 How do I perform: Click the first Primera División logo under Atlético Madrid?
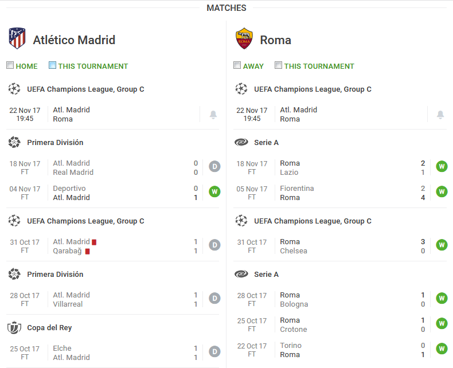pos(14,142)
